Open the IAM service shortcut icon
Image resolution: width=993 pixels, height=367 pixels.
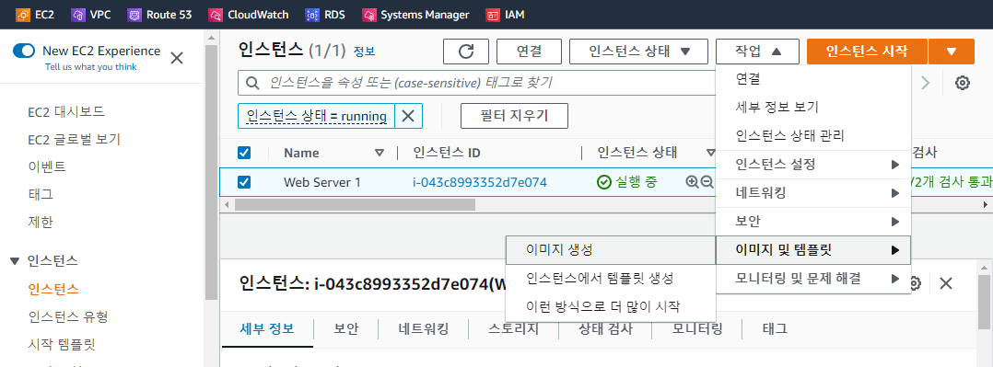point(493,15)
